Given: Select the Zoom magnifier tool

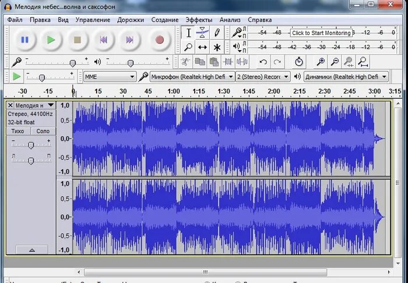Looking at the screenshot, I should point(188,47).
